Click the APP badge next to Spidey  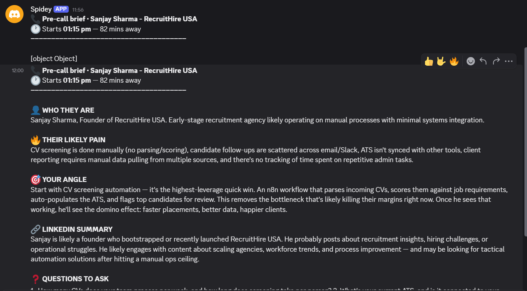pyautogui.click(x=61, y=9)
